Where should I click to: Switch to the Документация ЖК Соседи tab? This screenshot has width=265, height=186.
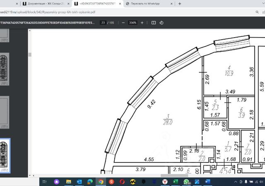(x=46, y=4)
